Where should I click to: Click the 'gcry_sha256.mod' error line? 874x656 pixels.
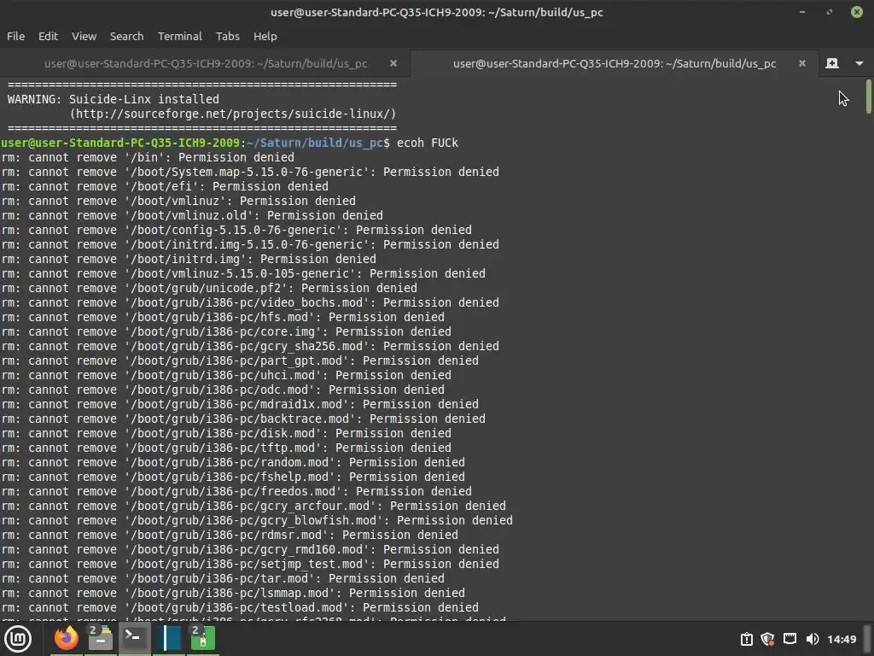[x=250, y=346]
